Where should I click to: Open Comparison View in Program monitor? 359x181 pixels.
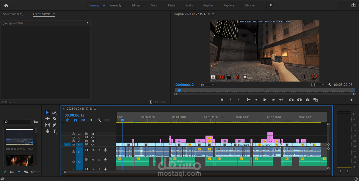[x=316, y=100]
